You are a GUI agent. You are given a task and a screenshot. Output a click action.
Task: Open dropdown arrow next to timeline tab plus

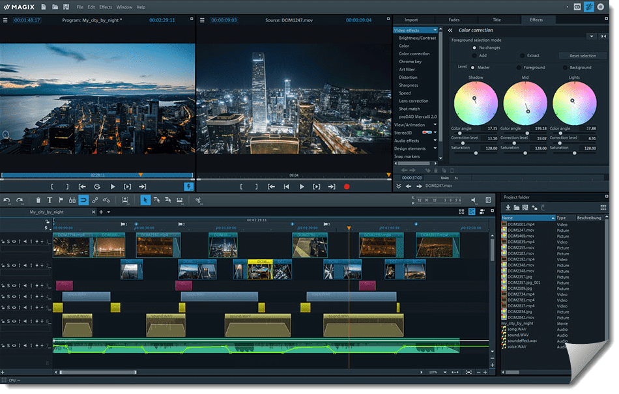pos(109,212)
